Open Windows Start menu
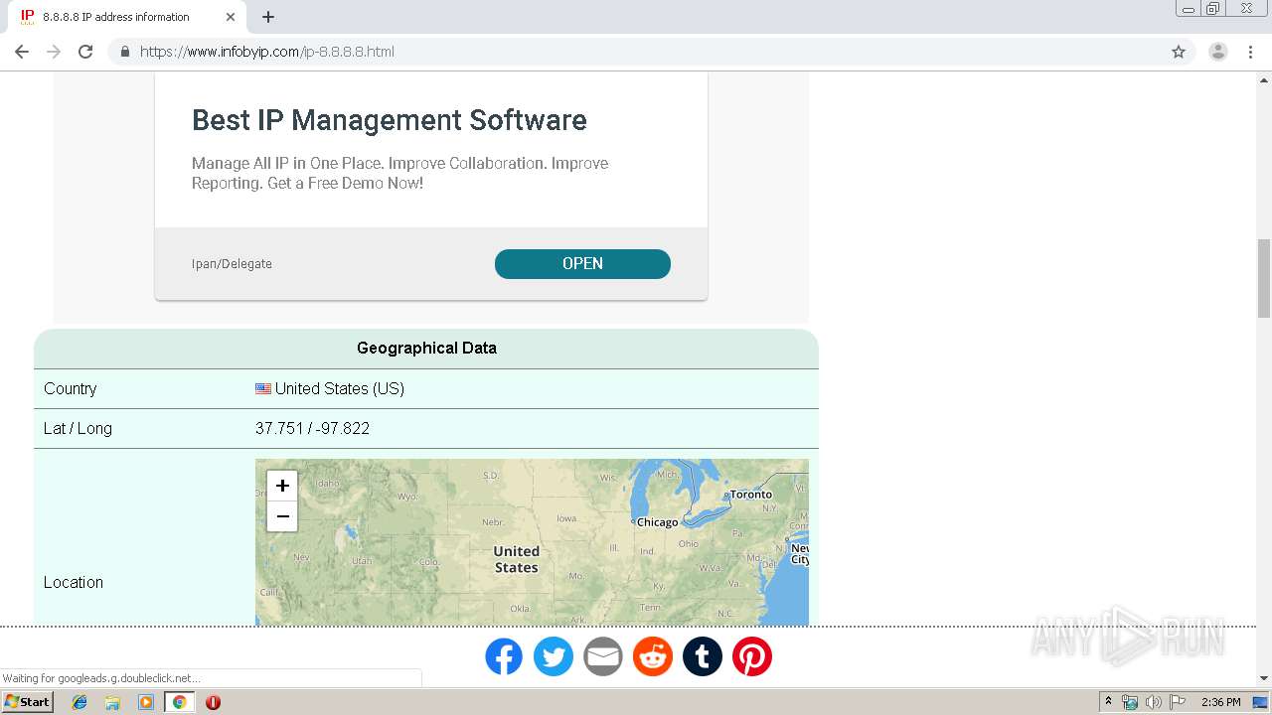The width and height of the screenshot is (1272, 715). (28, 702)
